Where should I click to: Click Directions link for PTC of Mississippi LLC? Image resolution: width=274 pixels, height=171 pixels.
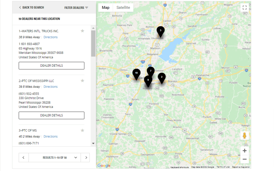point(51,87)
